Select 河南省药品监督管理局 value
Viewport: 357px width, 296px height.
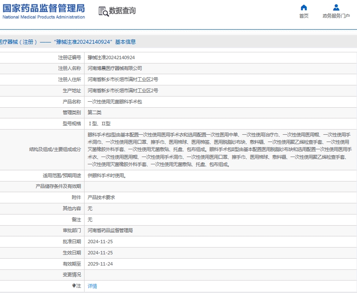click(x=110, y=230)
